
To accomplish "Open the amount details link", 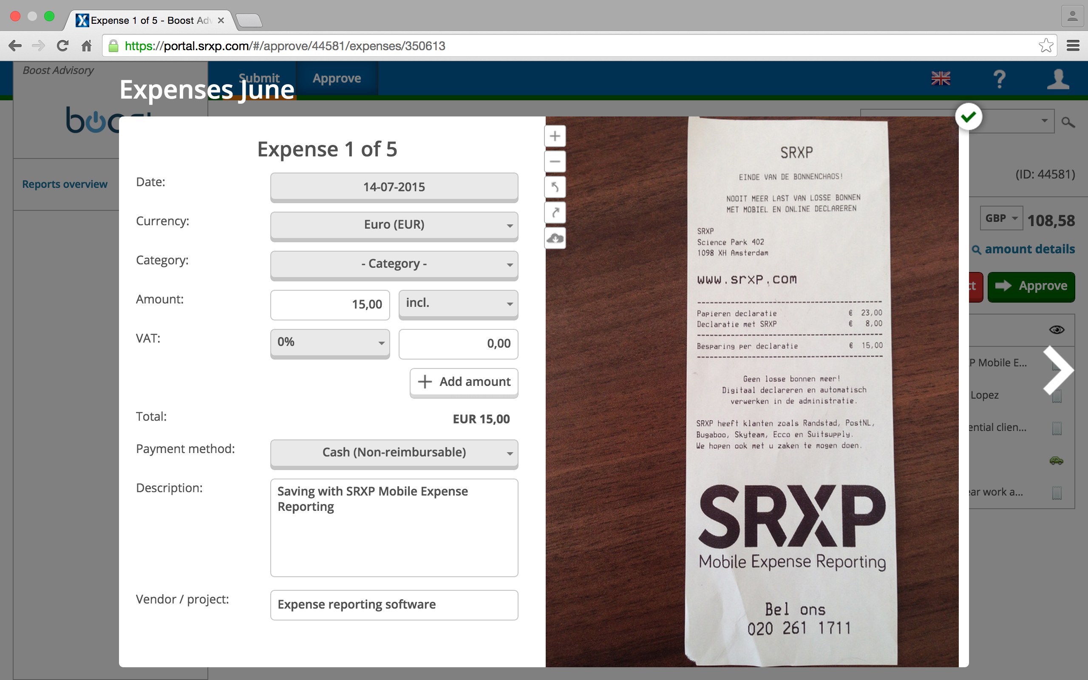I will click(1029, 249).
